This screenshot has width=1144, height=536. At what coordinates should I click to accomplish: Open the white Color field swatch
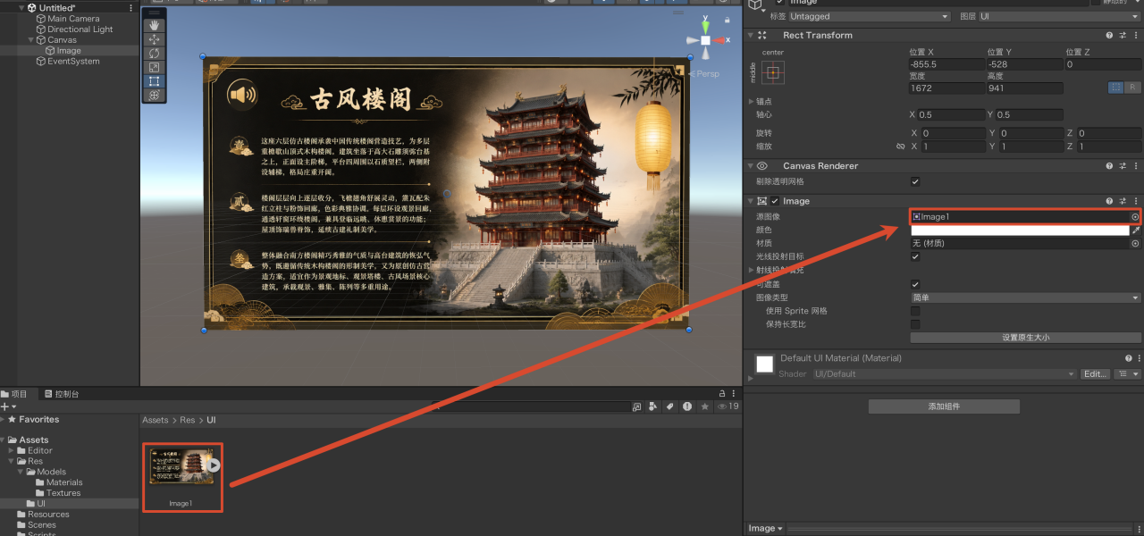pyautogui.click(x=1020, y=230)
